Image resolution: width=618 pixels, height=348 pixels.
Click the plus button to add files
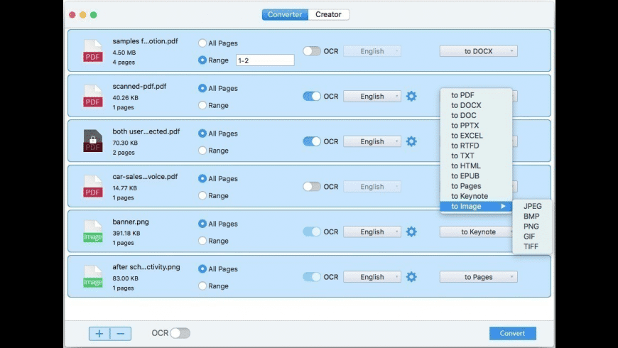pyautogui.click(x=99, y=333)
